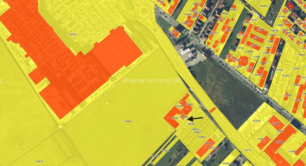Click parcel number 103615

(x=196, y=4)
